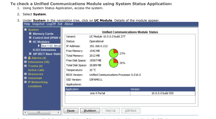Click the USB Boot button
216x119 pixels.
click(x=131, y=111)
